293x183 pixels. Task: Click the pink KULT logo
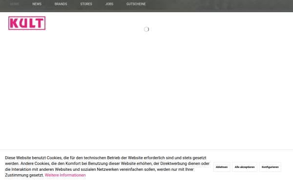[x=27, y=23]
